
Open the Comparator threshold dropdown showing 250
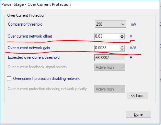110,24
